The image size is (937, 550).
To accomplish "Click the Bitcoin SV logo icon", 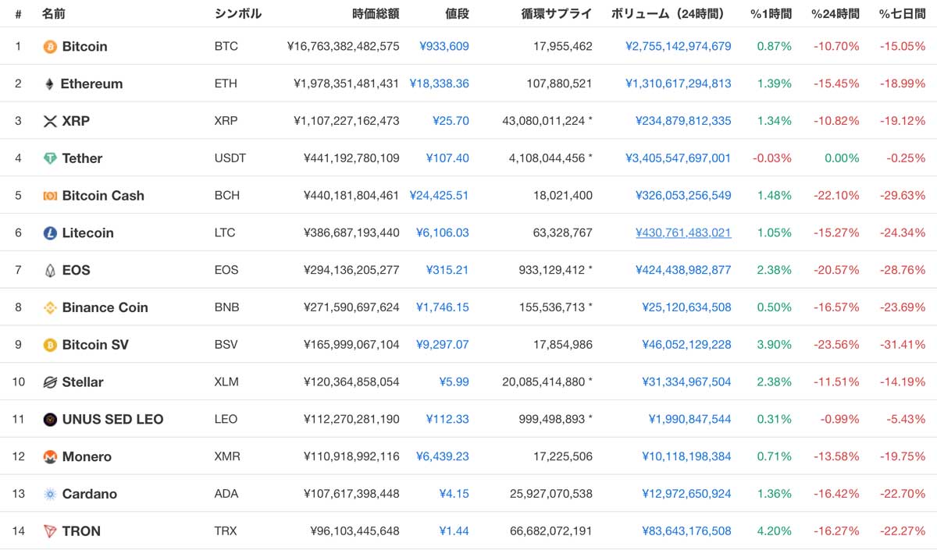I will click(50, 345).
